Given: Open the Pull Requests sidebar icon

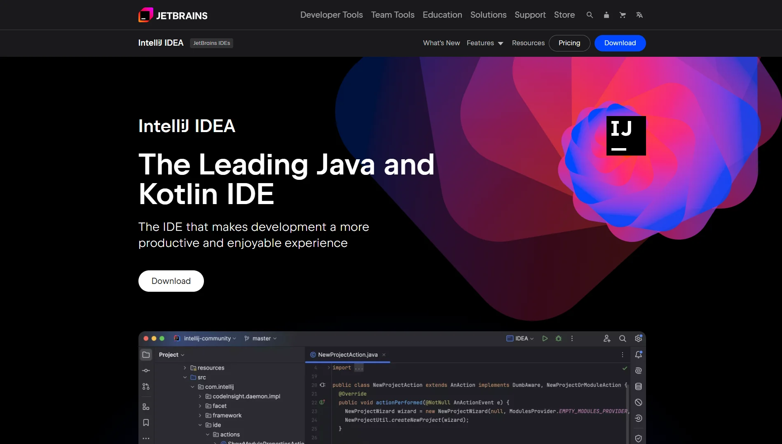Looking at the screenshot, I should [146, 386].
